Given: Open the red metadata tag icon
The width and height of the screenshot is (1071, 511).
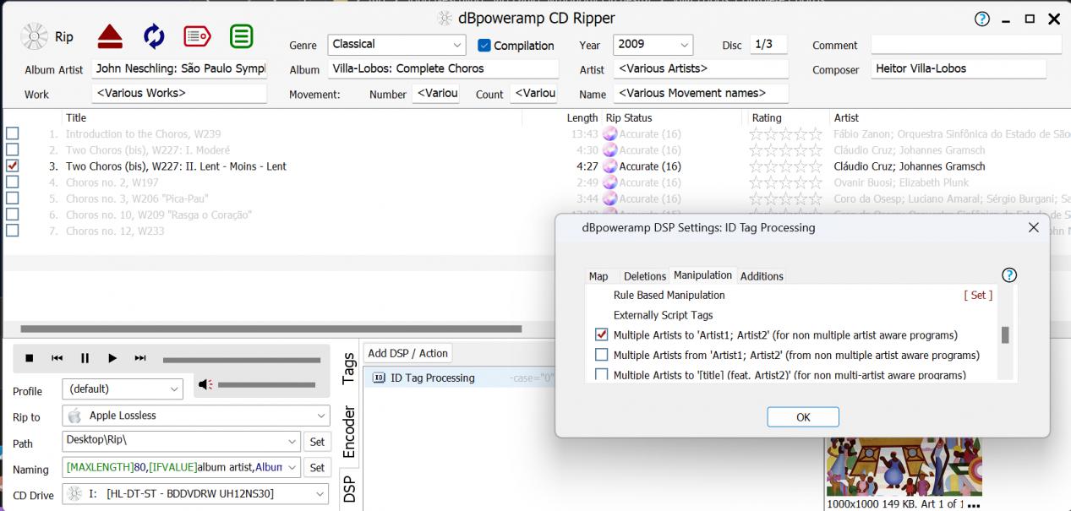Looking at the screenshot, I should point(197,36).
